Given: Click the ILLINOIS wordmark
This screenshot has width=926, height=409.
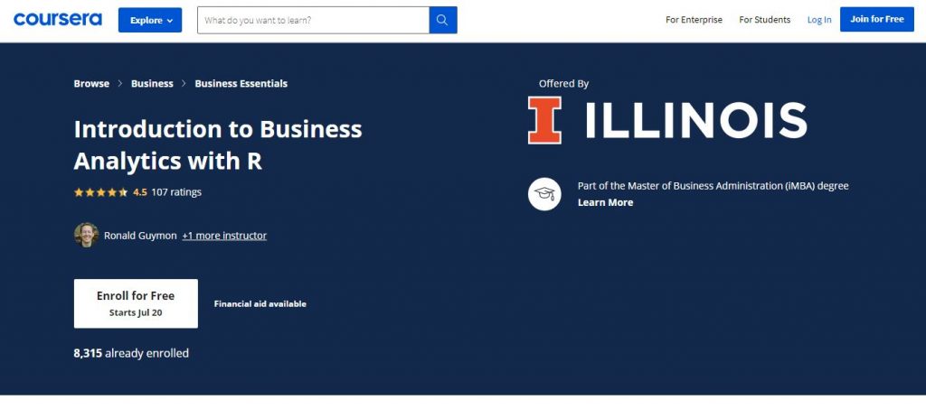Looking at the screenshot, I should (694, 120).
